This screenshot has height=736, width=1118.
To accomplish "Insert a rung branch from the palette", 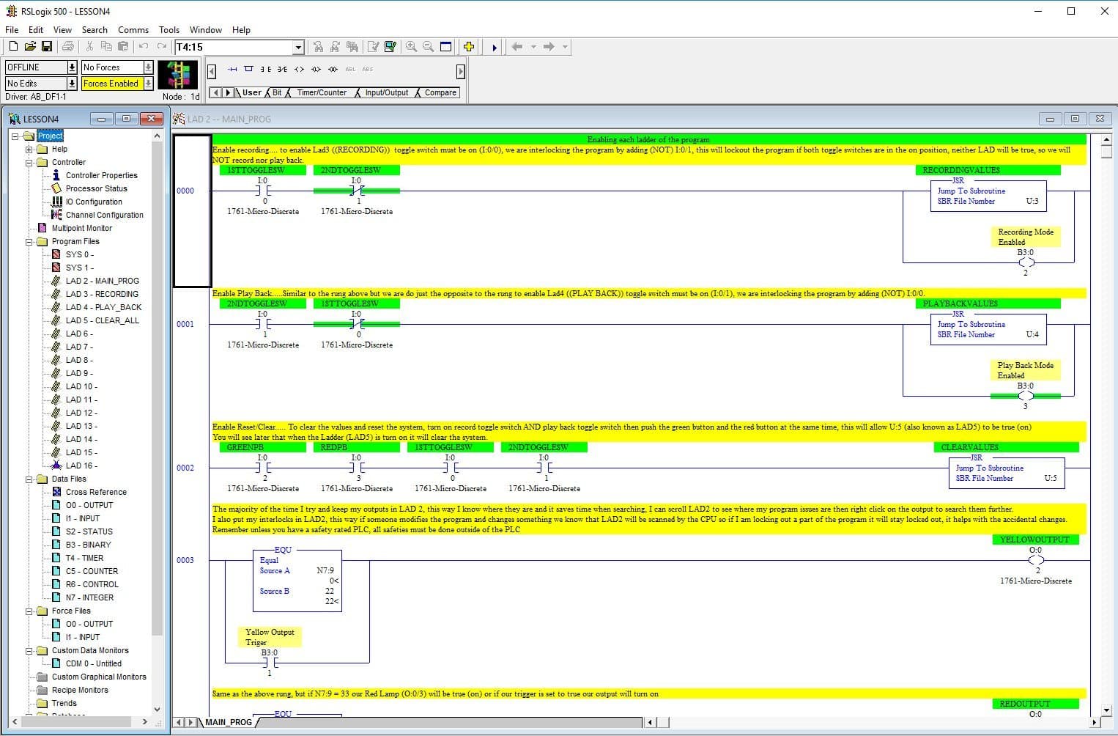I will point(249,69).
